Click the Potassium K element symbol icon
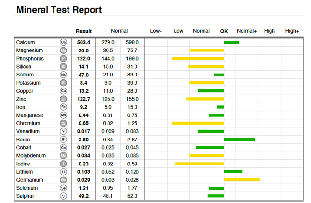This screenshot has height=203, width=311. pyautogui.click(x=63, y=83)
